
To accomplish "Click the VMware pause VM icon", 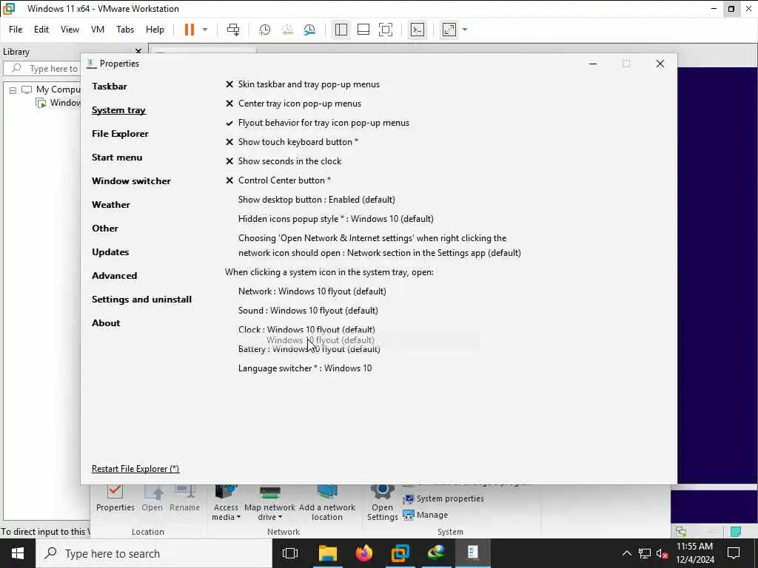I will click(189, 30).
